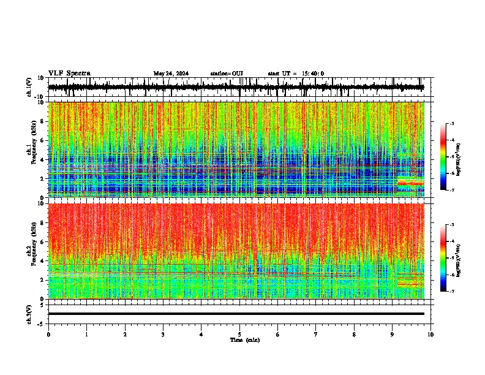Click time axis tick label '9'
485x375 pixels.
392,335
